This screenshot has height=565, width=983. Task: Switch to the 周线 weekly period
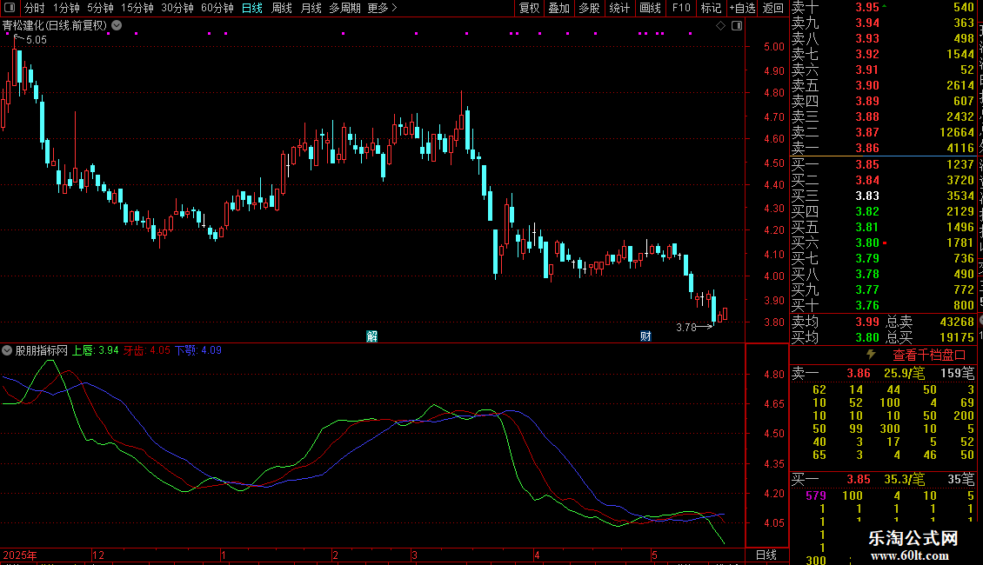282,8
